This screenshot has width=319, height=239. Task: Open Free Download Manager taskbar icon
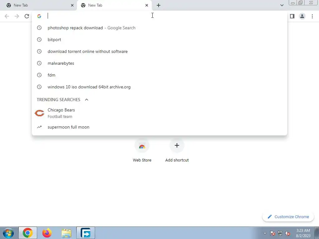tap(86, 233)
